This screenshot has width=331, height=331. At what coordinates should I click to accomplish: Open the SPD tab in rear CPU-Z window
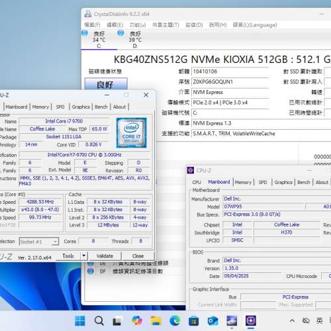point(263,182)
